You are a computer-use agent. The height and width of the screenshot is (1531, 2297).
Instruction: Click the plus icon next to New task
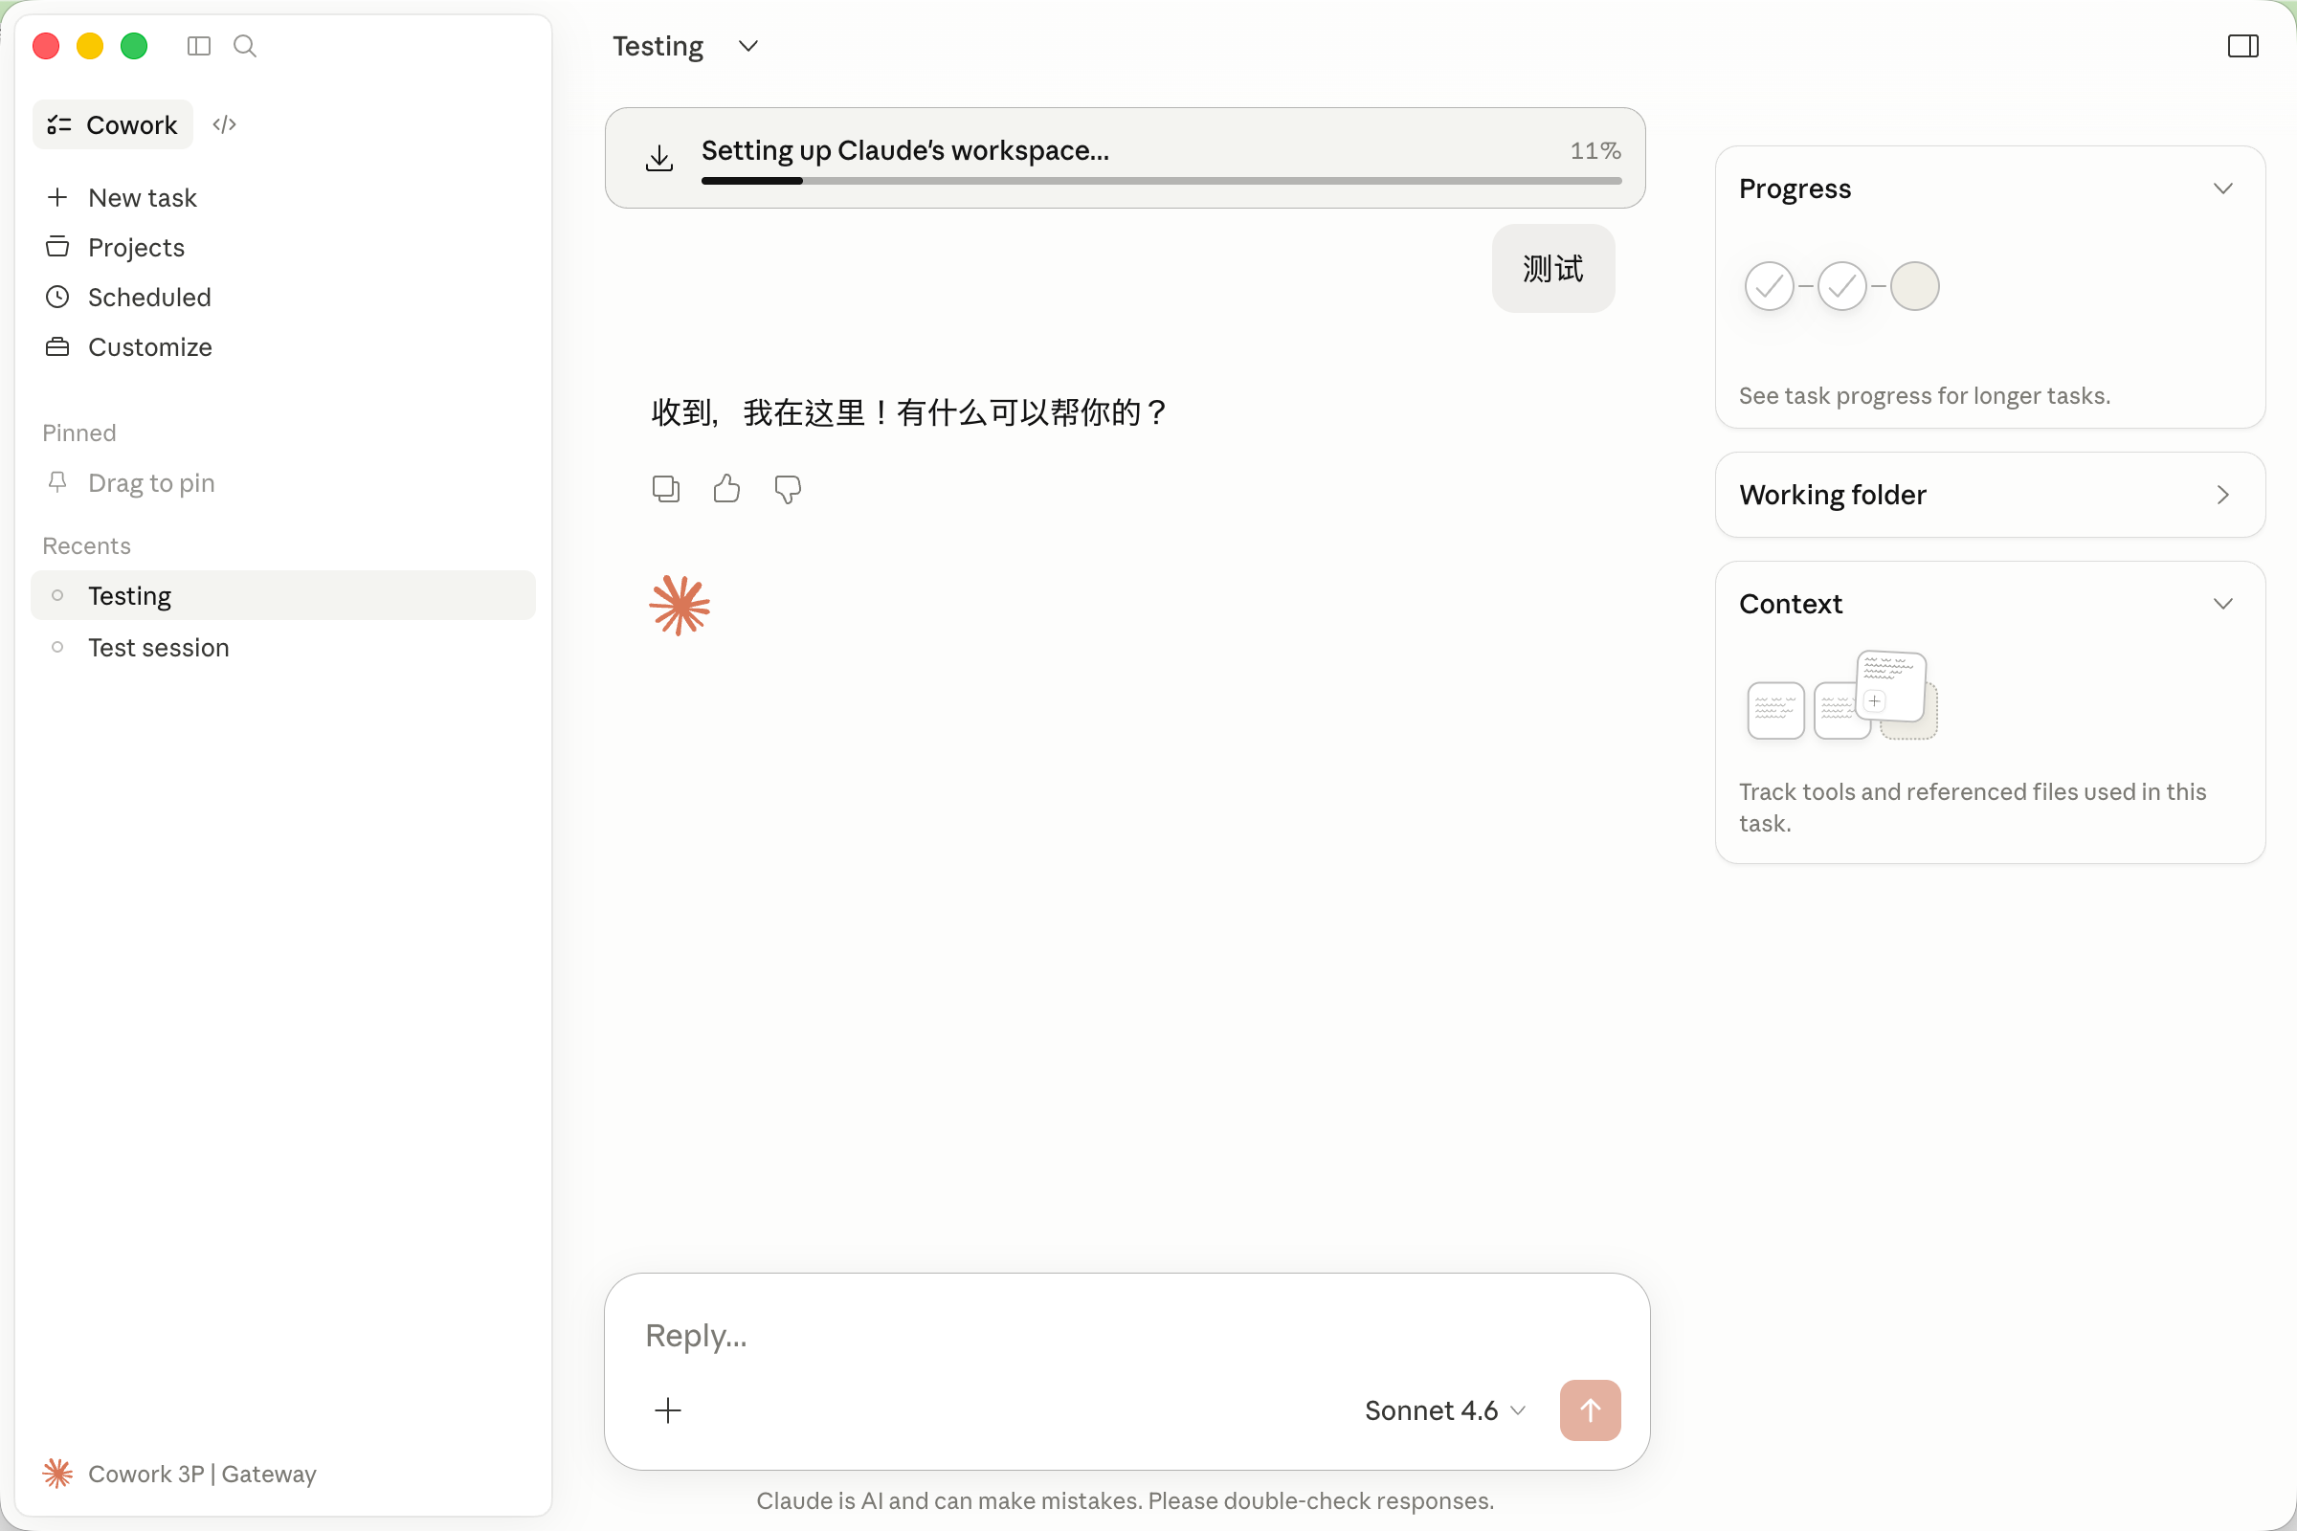tap(57, 197)
